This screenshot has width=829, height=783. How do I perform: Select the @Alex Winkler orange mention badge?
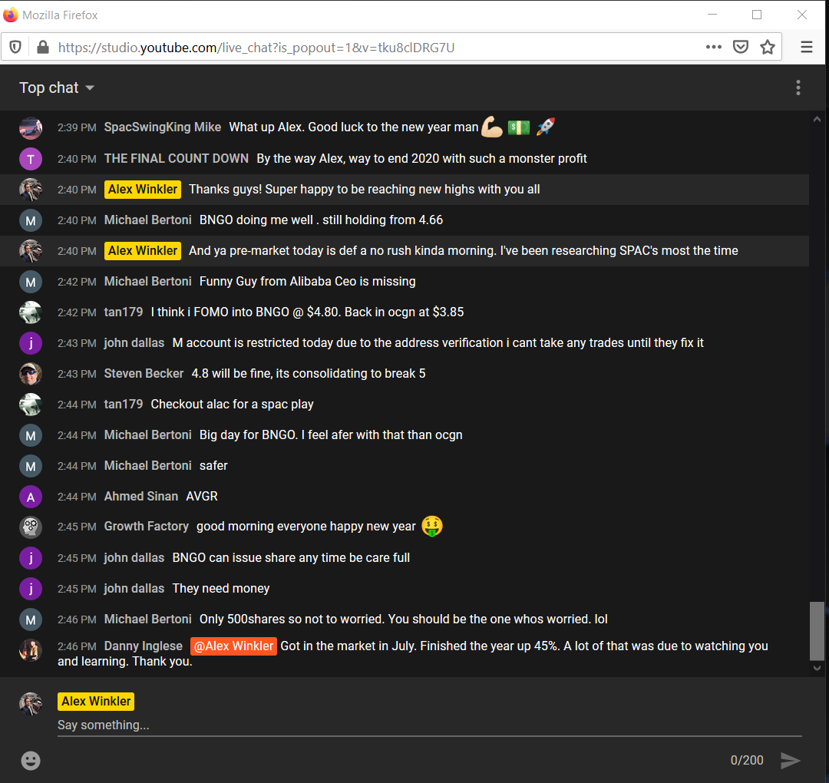(233, 646)
